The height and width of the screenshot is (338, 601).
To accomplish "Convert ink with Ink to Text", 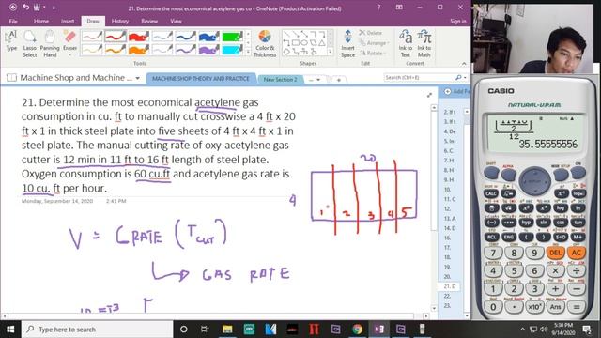I will click(406, 44).
